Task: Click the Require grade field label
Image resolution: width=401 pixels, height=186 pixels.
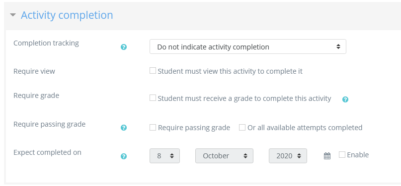Action: (x=36, y=95)
